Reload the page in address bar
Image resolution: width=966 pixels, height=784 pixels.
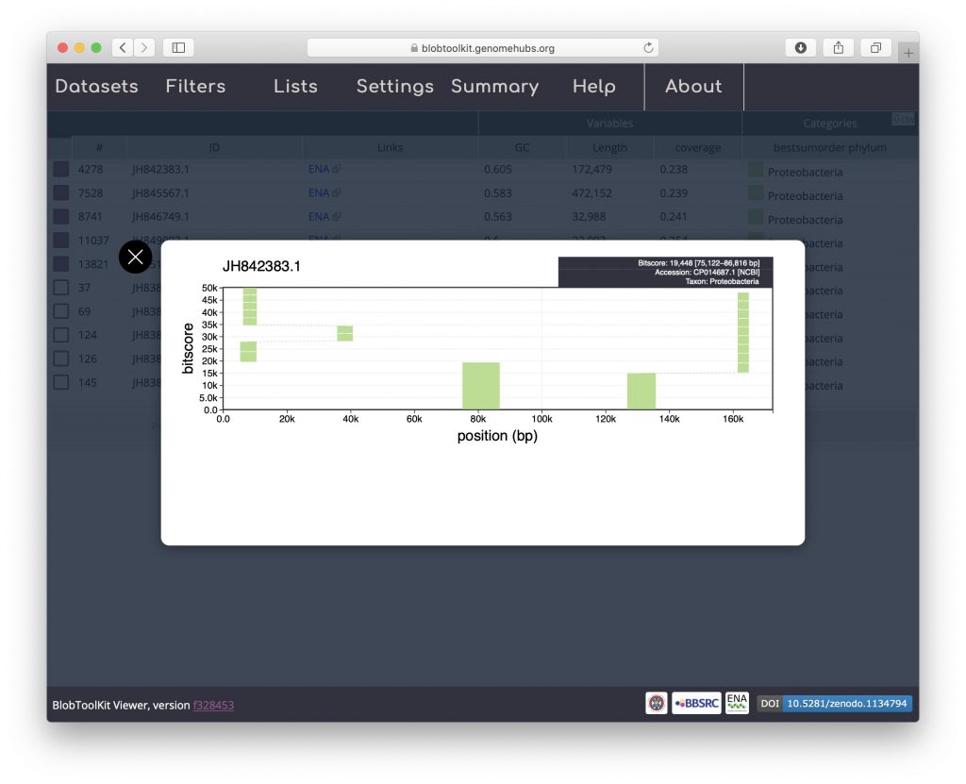648,48
